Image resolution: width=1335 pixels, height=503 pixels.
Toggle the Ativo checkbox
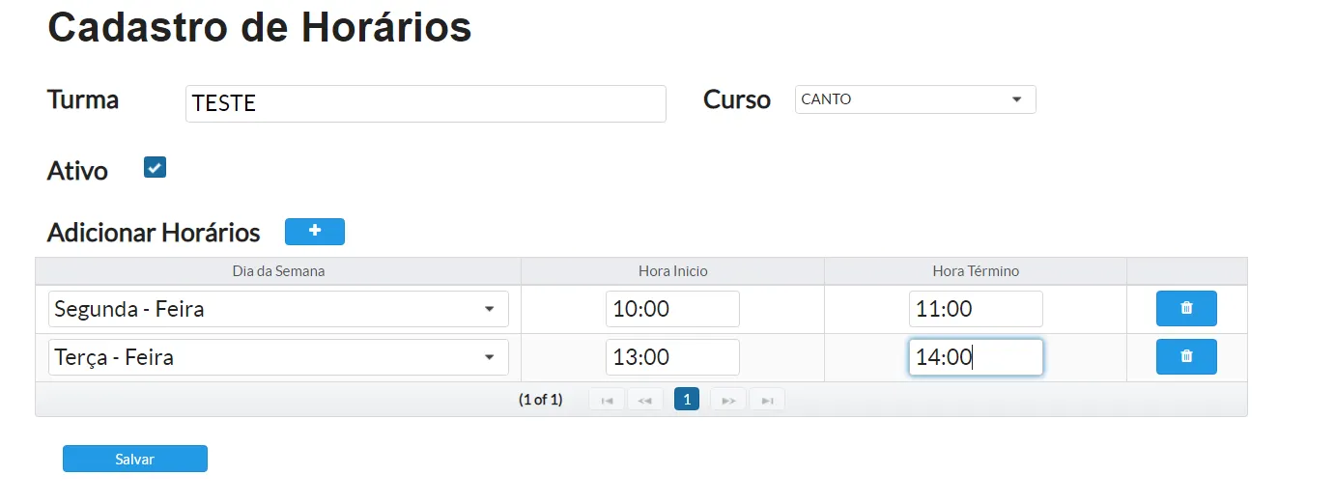pyautogui.click(x=155, y=168)
